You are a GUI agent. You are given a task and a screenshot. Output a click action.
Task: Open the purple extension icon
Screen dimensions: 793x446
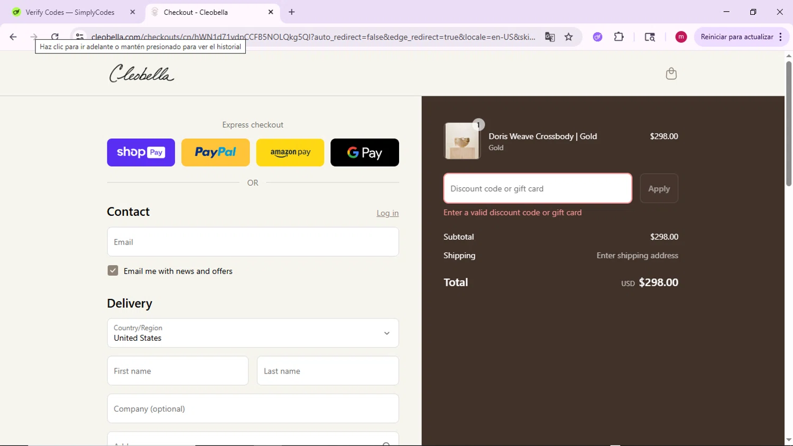[597, 37]
